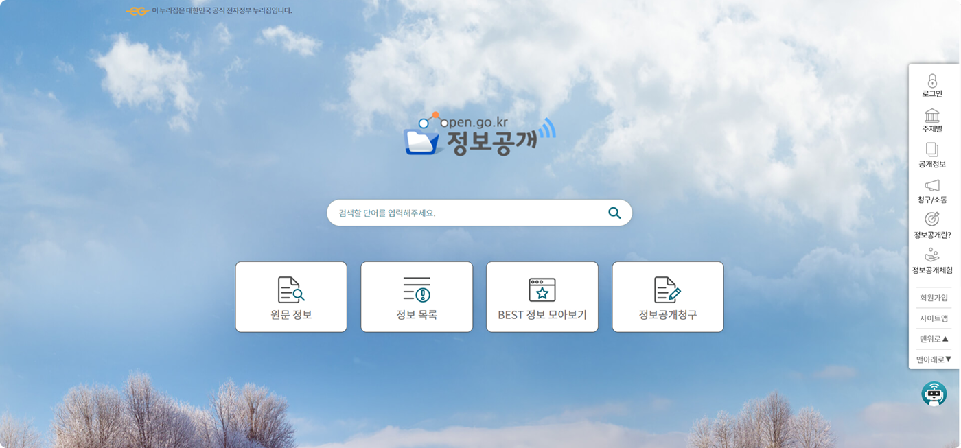Select the 정보 목록 card
This screenshot has width=961, height=448.
click(x=416, y=296)
